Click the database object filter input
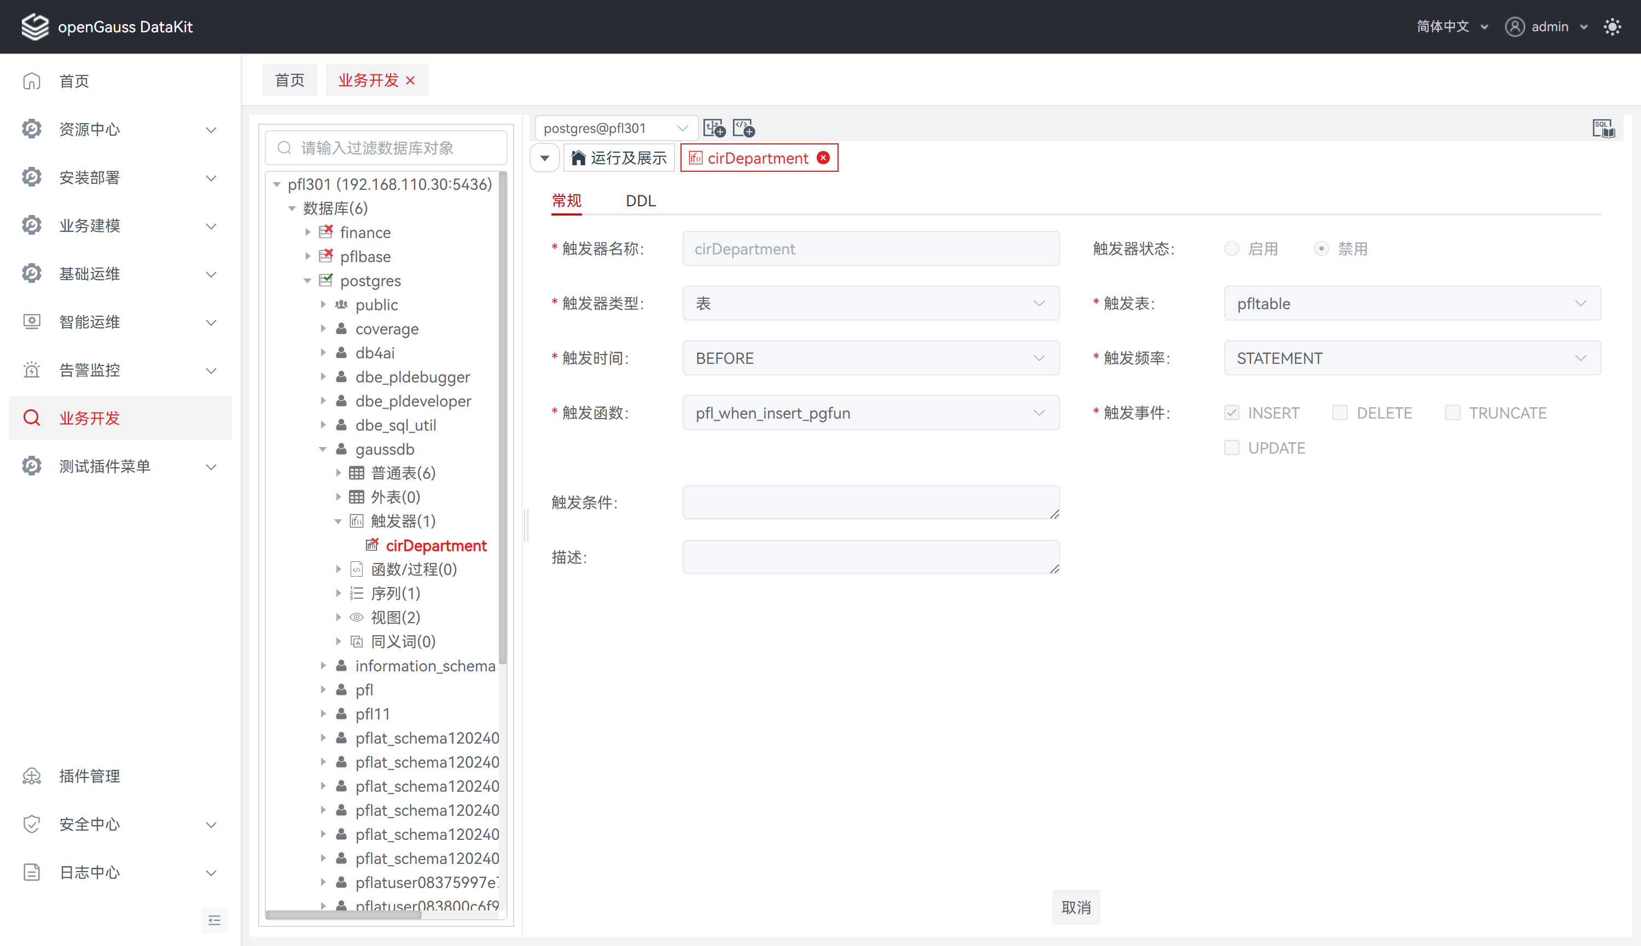The image size is (1641, 946). pyautogui.click(x=386, y=148)
